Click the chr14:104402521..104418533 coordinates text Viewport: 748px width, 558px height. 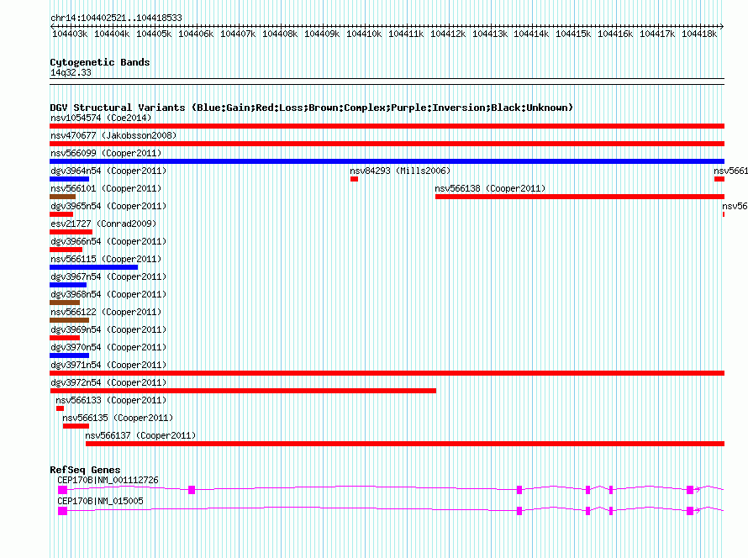[x=116, y=18]
